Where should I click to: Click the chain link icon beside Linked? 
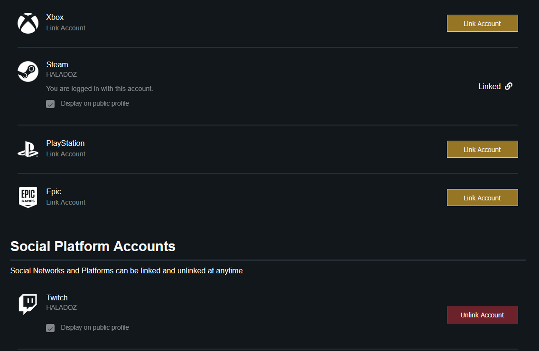[x=509, y=86]
